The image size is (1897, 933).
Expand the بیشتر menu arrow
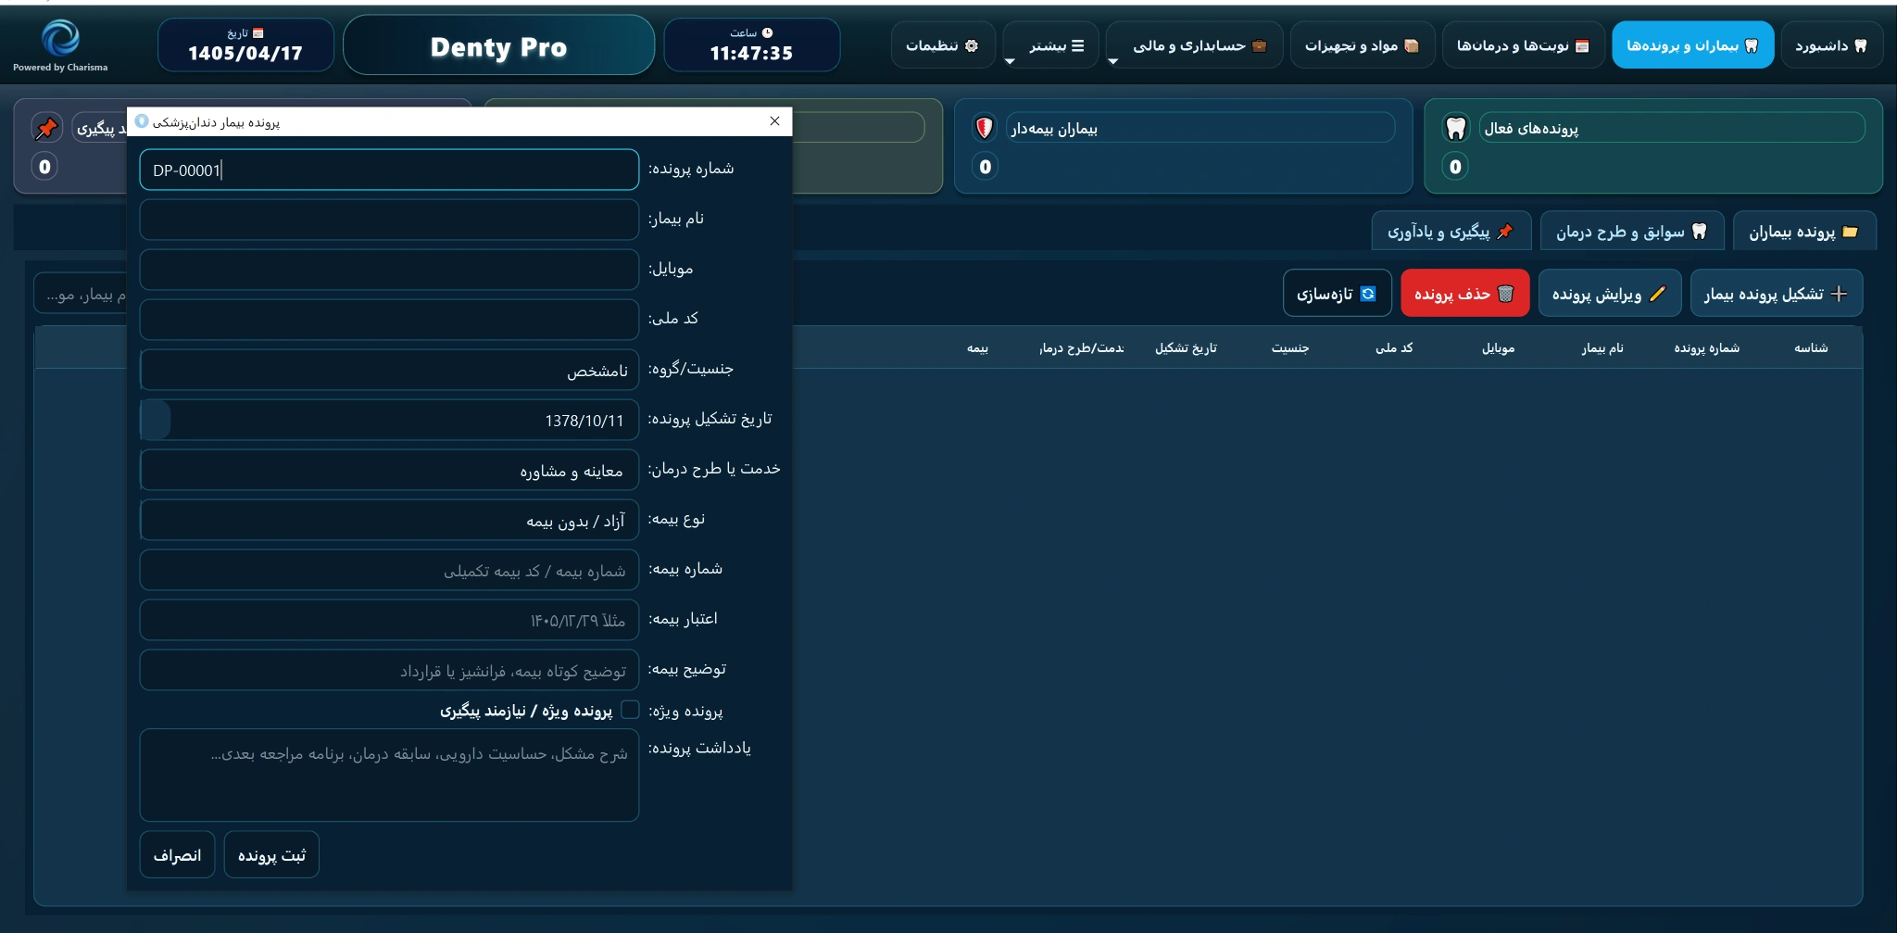pos(1010,62)
